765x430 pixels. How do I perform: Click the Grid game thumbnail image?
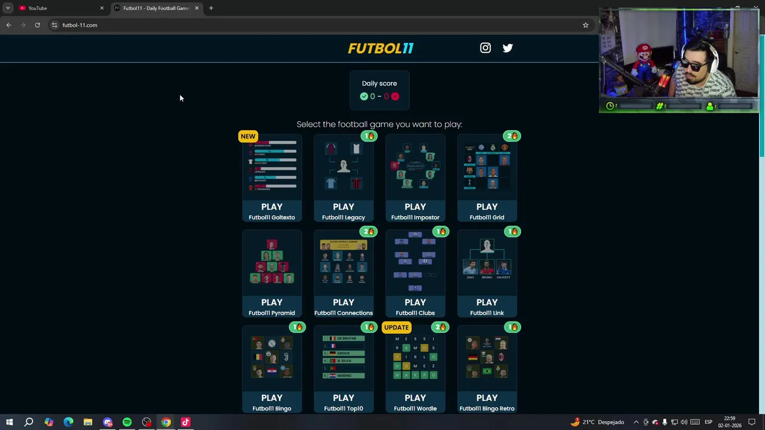pyautogui.click(x=487, y=166)
